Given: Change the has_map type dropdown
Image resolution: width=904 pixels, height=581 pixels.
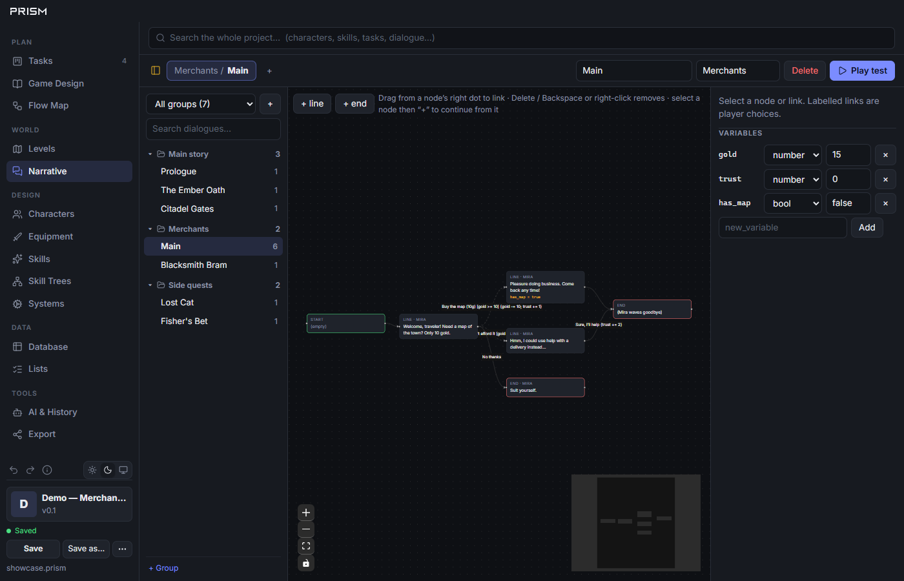Looking at the screenshot, I should (x=793, y=203).
